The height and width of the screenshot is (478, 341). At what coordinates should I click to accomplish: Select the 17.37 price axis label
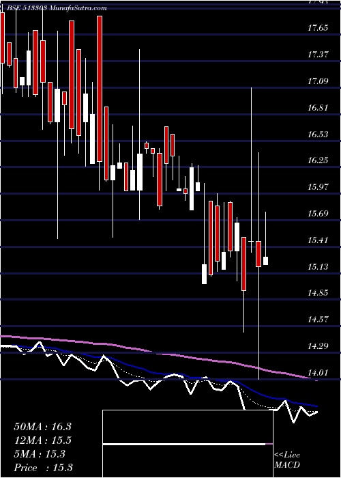(318, 55)
